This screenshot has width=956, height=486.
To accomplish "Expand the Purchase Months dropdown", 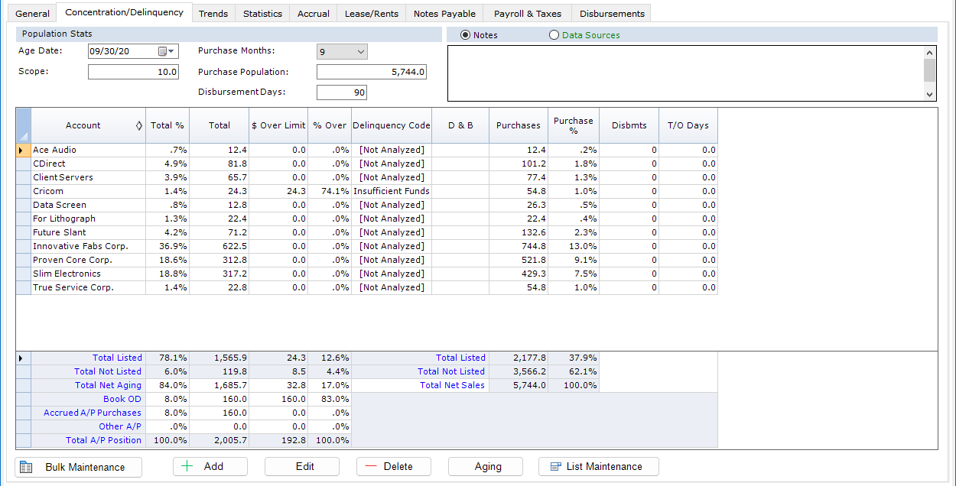I will click(x=361, y=52).
